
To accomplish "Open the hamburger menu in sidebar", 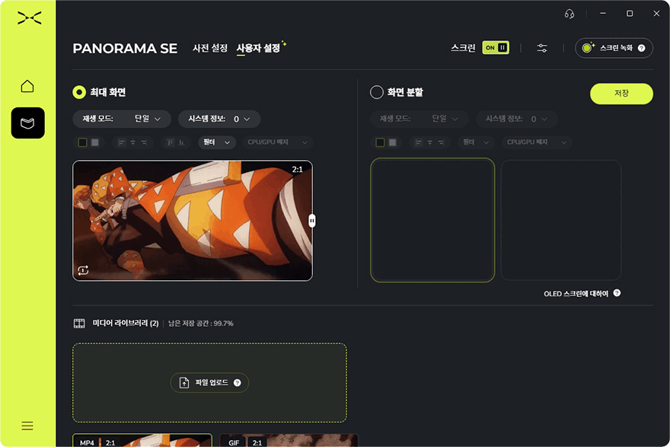I will (x=27, y=426).
